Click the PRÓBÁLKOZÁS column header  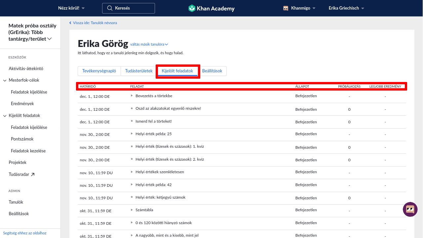click(x=349, y=87)
